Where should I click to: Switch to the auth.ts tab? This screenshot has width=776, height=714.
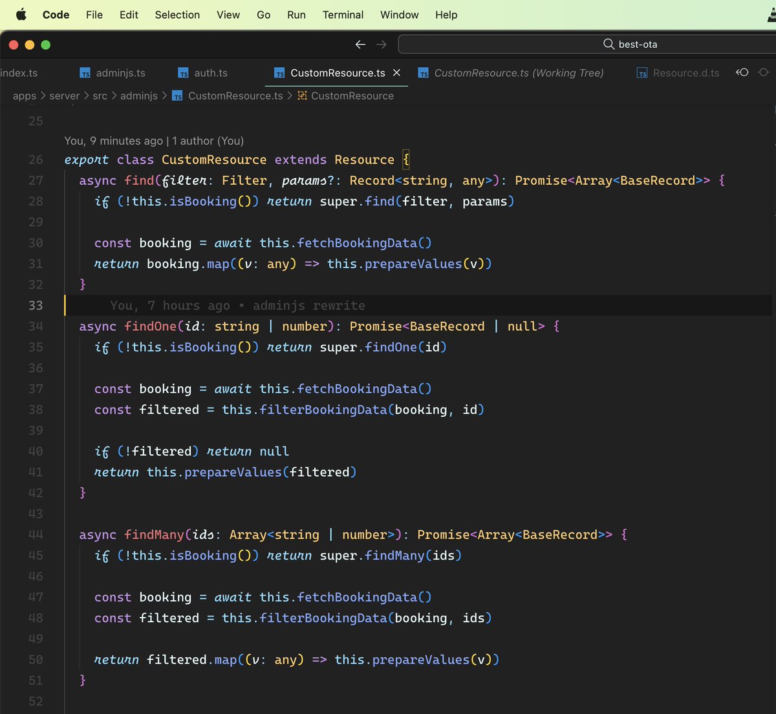coord(202,73)
